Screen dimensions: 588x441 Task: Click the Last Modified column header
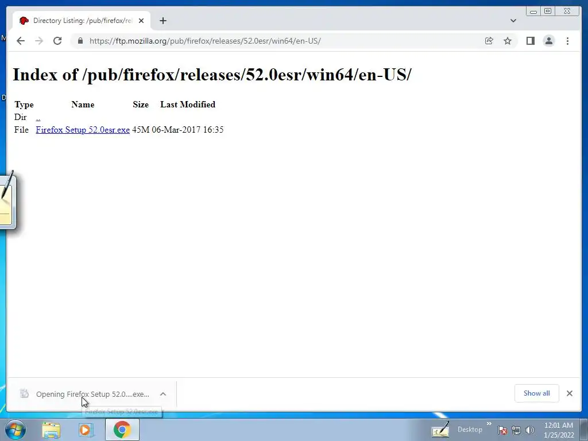coord(188,105)
